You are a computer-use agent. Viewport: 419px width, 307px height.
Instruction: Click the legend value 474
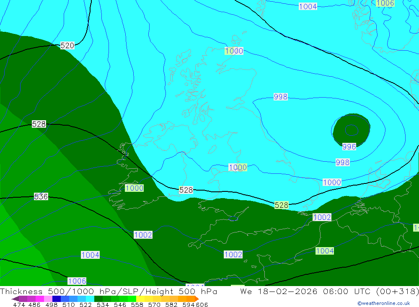click(x=19, y=304)
